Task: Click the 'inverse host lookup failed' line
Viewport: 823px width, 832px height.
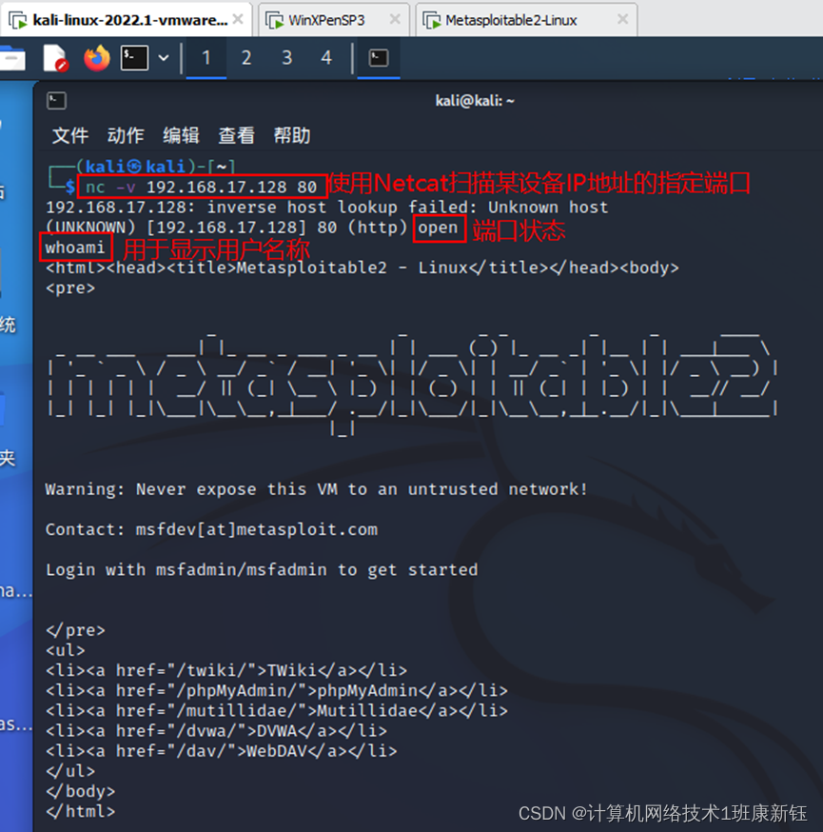Action: coord(326,207)
